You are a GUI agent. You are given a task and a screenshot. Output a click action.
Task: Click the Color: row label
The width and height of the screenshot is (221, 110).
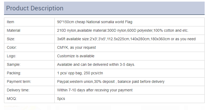click(x=12, y=47)
